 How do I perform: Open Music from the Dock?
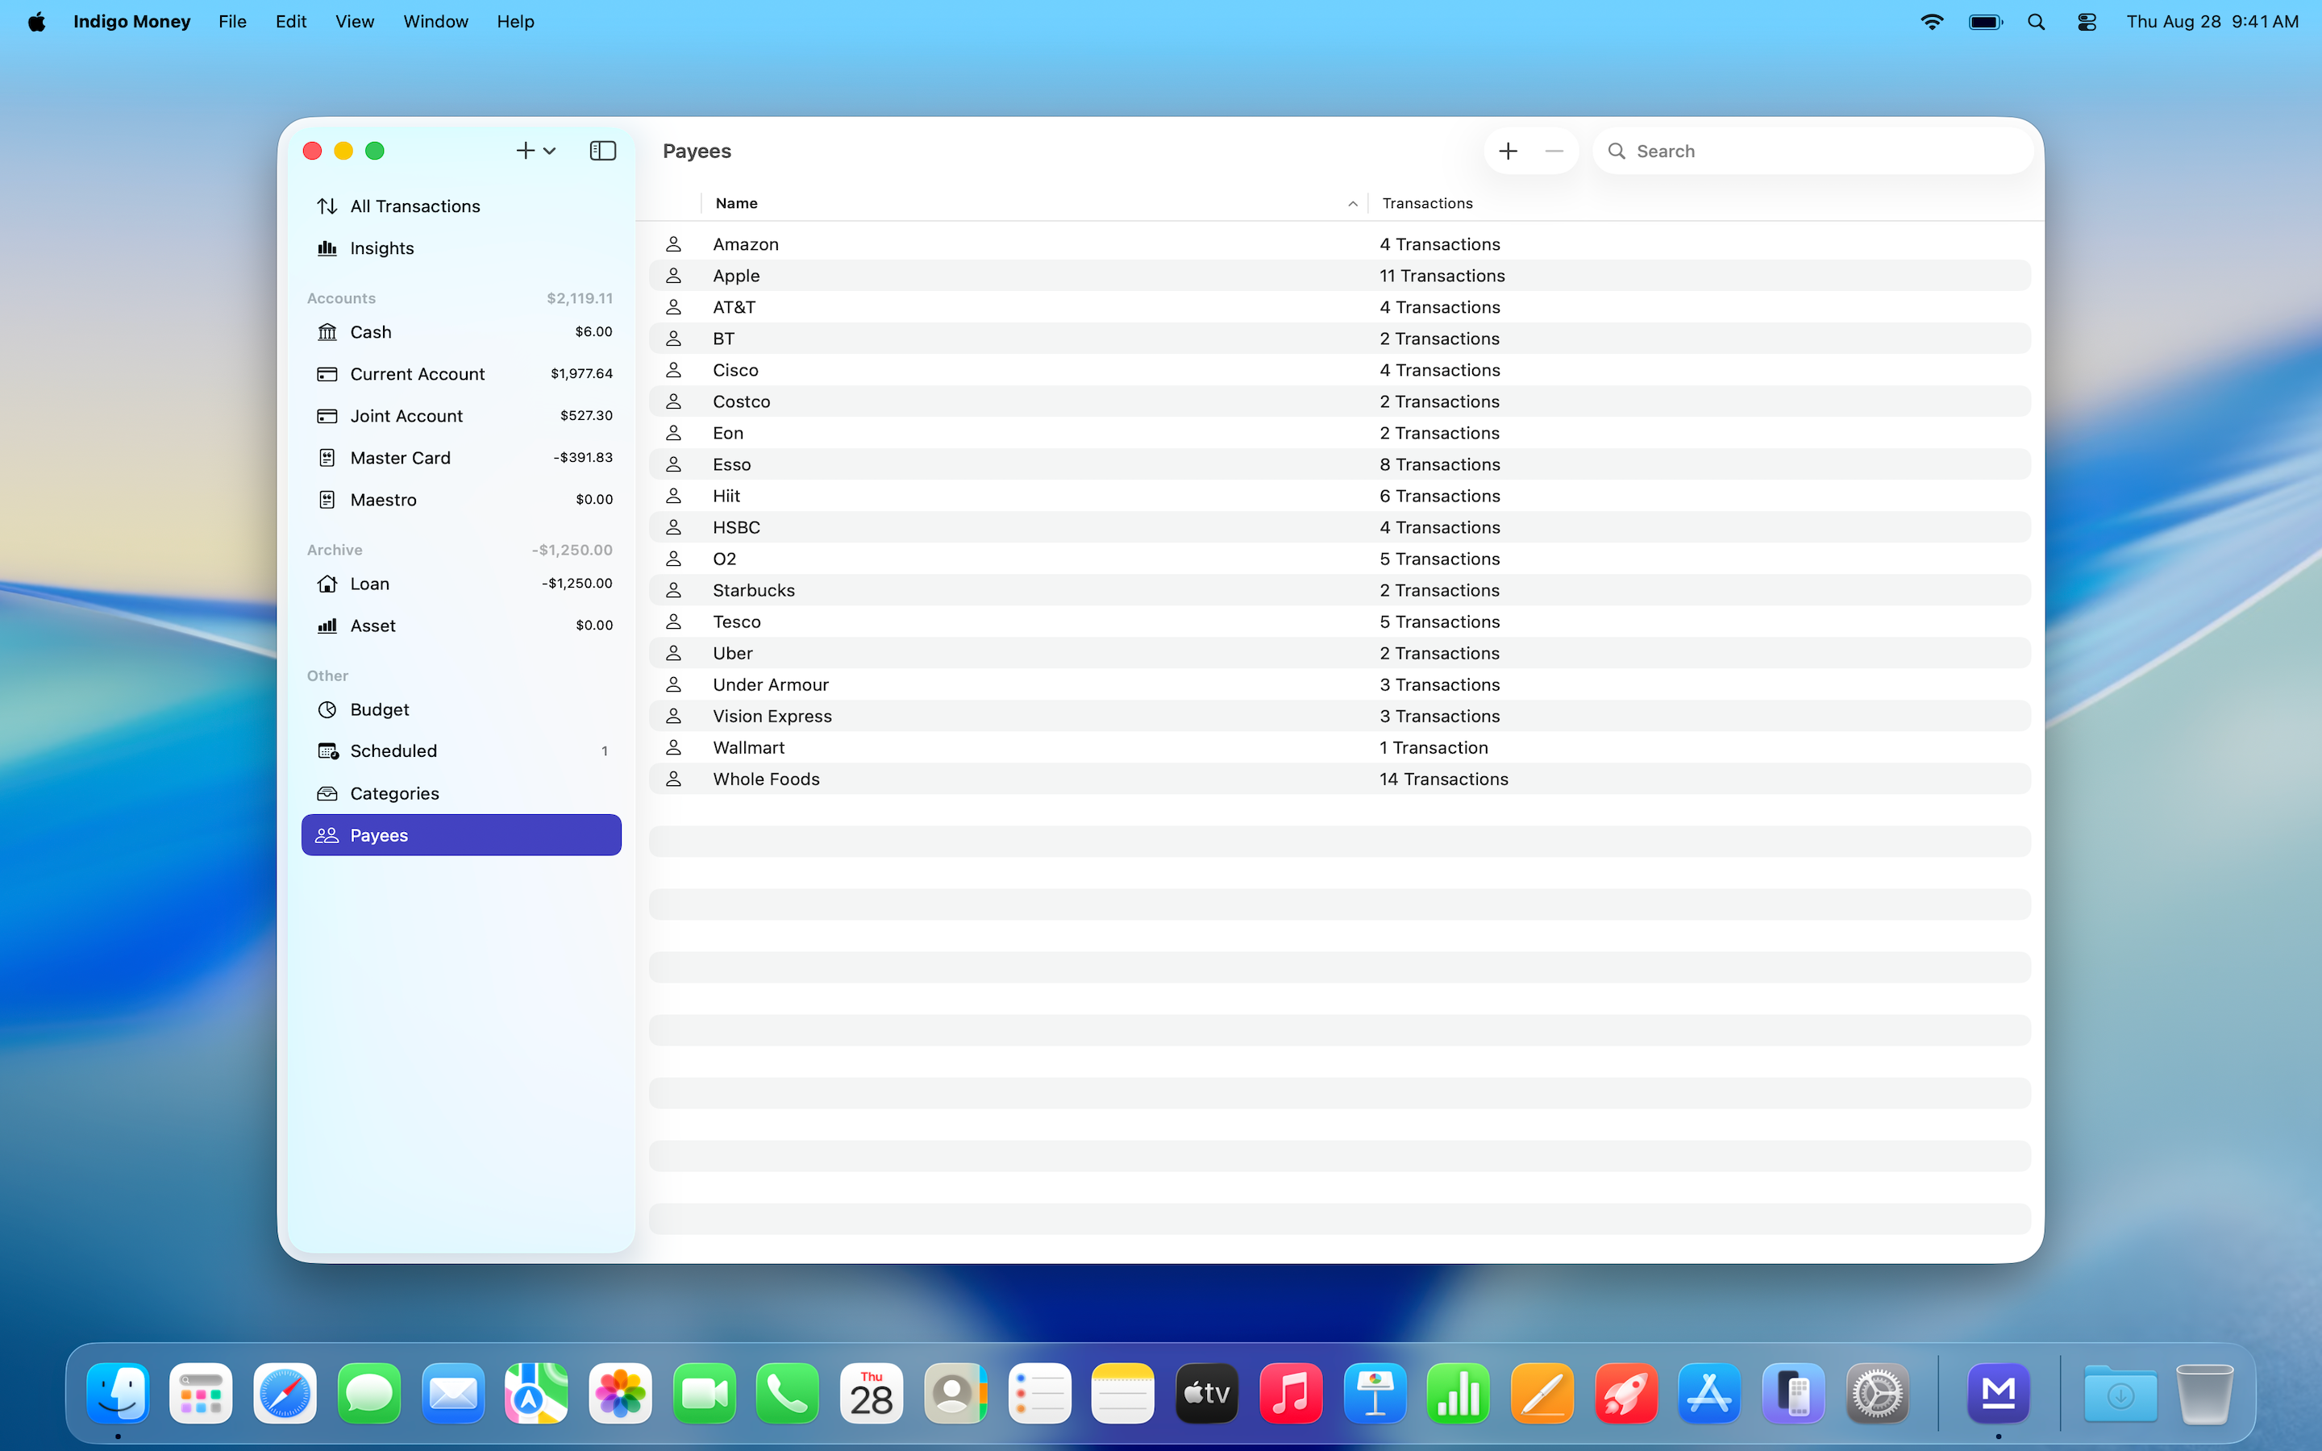[1291, 1394]
